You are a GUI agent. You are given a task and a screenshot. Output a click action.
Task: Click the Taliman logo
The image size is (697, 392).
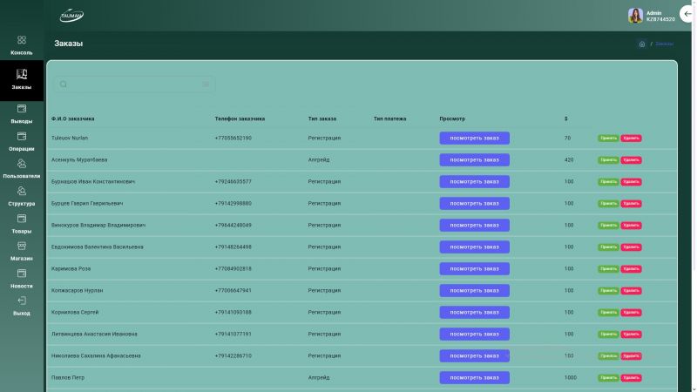point(71,16)
